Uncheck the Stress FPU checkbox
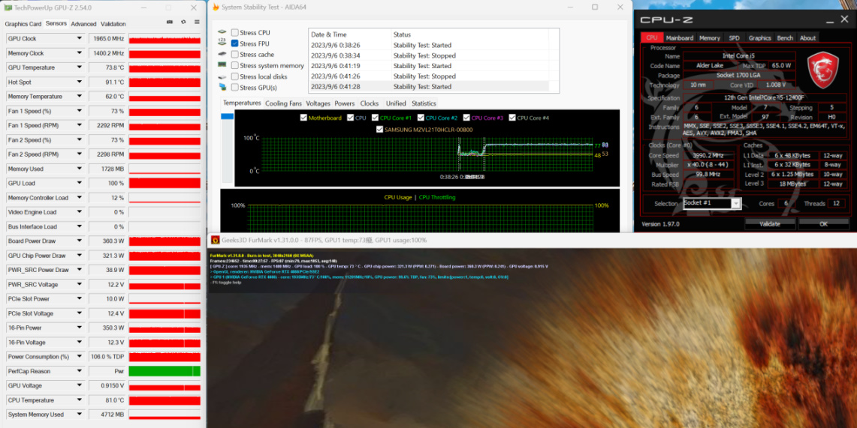 click(234, 43)
